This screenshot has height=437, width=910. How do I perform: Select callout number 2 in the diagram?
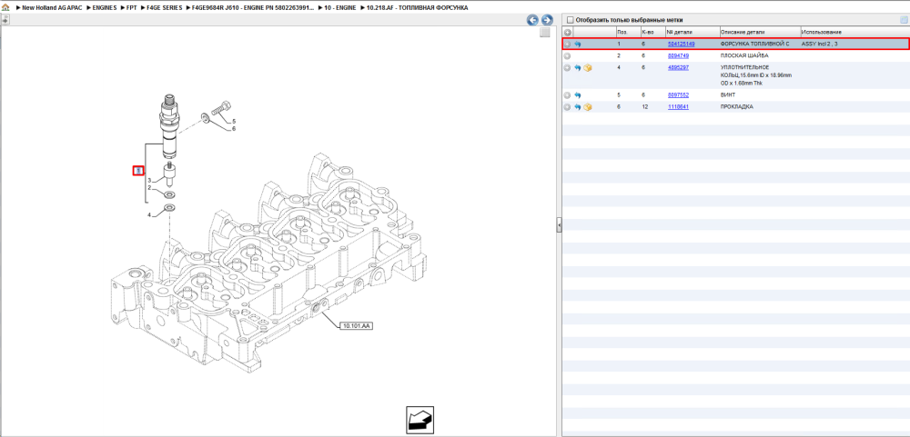coord(148,188)
